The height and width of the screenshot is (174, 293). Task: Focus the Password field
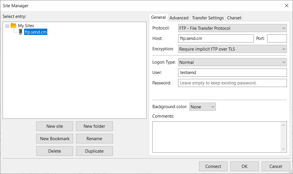[232, 83]
